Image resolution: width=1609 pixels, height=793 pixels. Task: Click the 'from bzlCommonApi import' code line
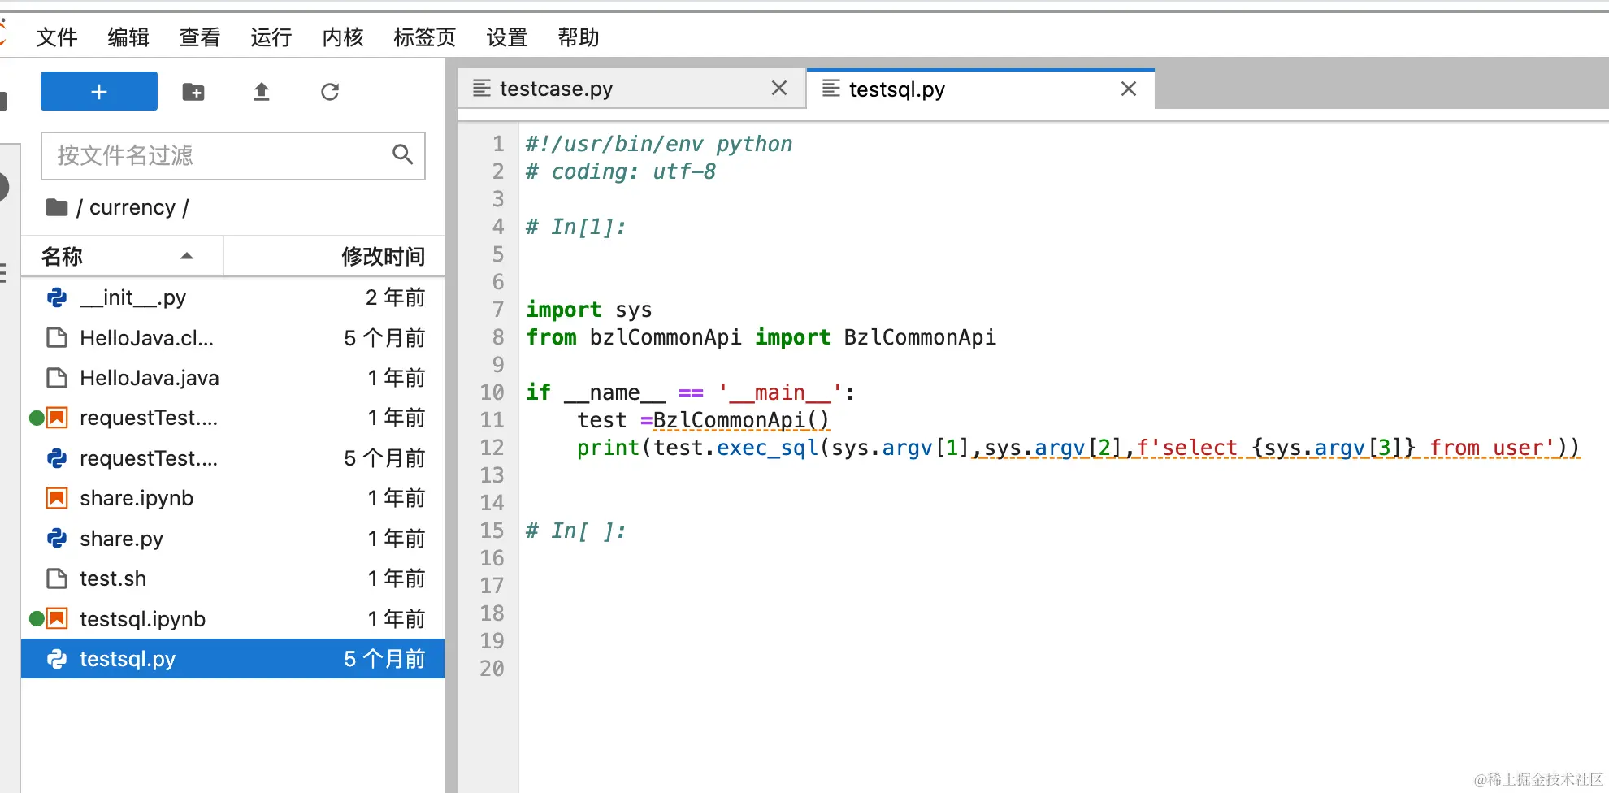click(x=761, y=337)
